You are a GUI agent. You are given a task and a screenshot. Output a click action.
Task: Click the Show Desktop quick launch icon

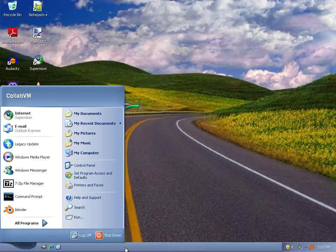58,247
